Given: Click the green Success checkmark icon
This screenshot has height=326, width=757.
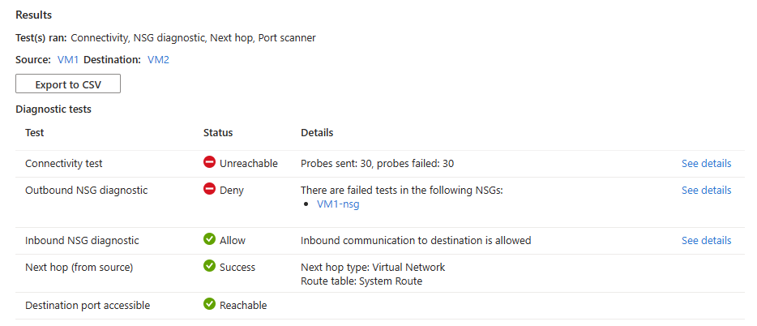Looking at the screenshot, I should point(210,267).
